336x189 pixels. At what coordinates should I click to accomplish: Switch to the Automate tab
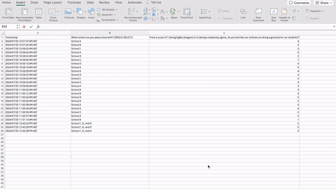pos(134,3)
